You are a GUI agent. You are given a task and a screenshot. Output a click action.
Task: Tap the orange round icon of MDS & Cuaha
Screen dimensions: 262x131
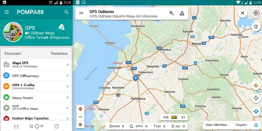(x=6, y=86)
